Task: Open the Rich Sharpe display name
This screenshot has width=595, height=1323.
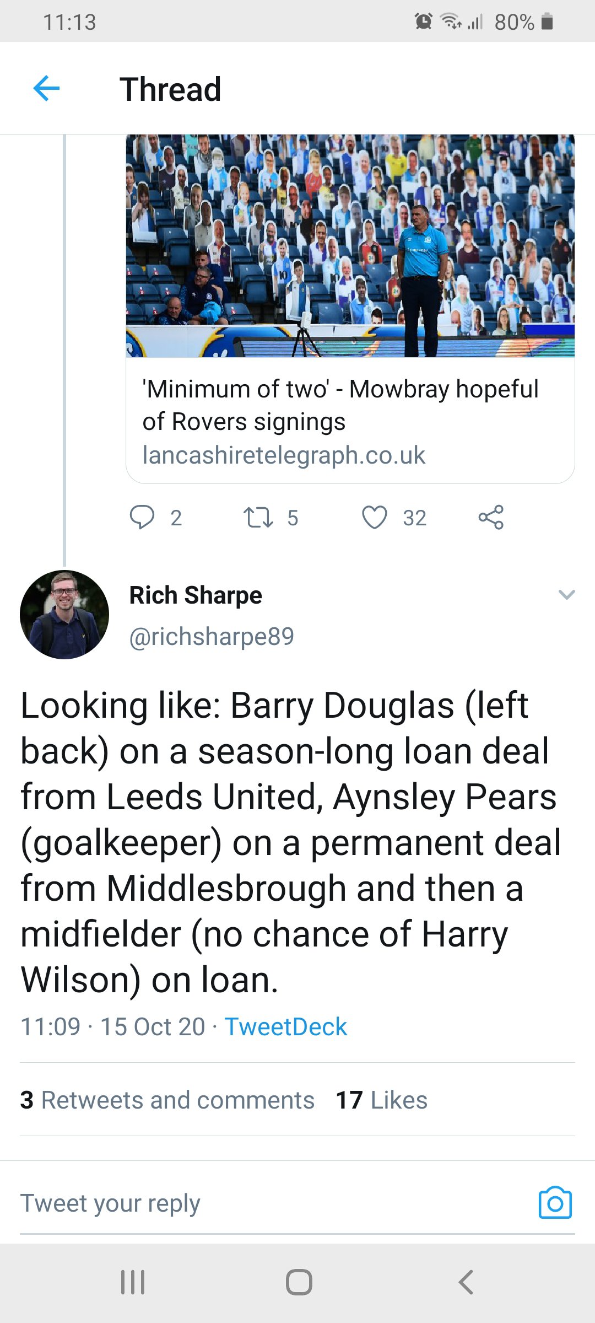Action: (x=196, y=595)
